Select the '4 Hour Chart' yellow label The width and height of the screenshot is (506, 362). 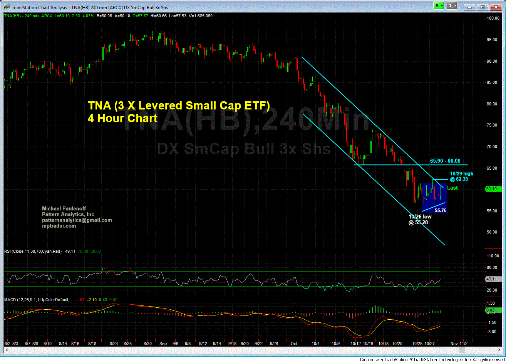(123, 118)
